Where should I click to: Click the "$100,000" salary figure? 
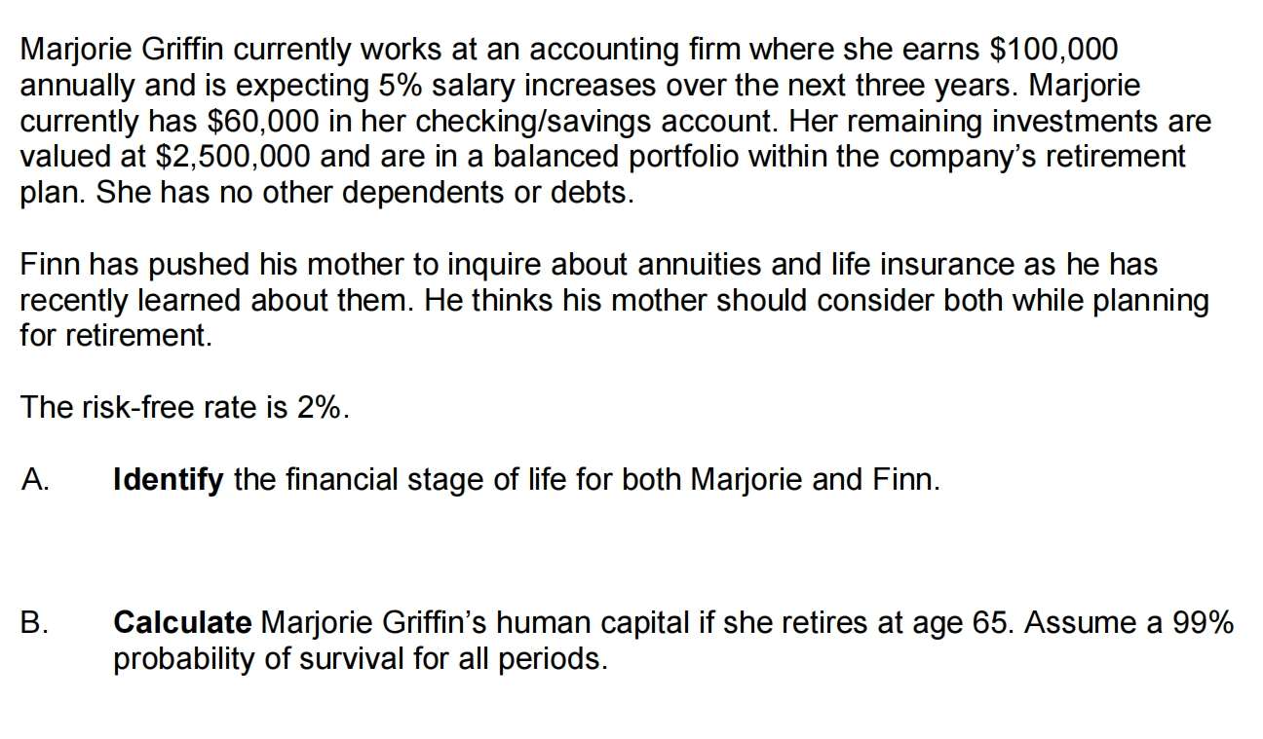[x=1053, y=49]
